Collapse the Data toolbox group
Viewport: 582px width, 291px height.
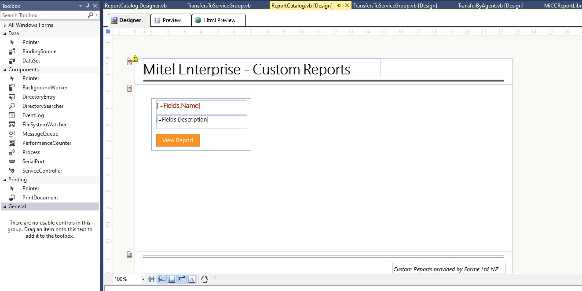coord(5,33)
